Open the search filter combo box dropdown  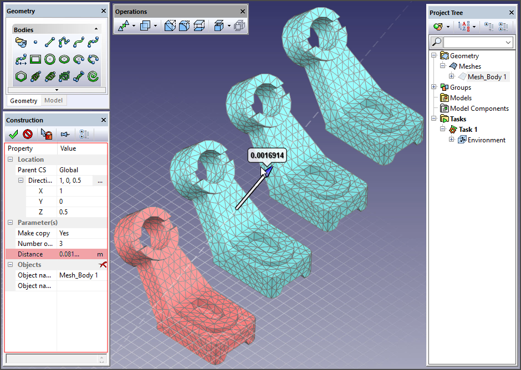pos(508,42)
